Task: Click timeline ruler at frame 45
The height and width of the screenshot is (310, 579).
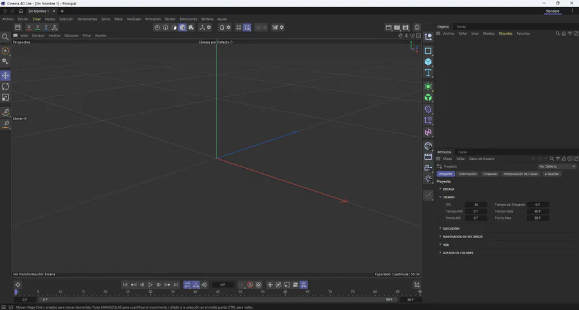Action: [217, 292]
